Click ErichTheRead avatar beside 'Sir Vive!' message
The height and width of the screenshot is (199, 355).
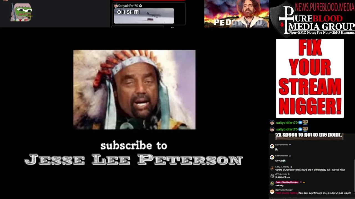click(272, 157)
